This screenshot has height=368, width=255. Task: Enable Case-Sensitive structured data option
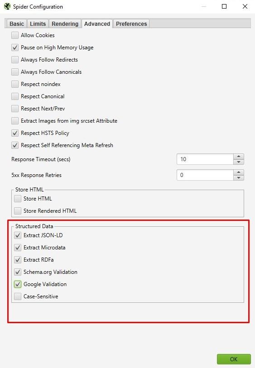click(18, 296)
